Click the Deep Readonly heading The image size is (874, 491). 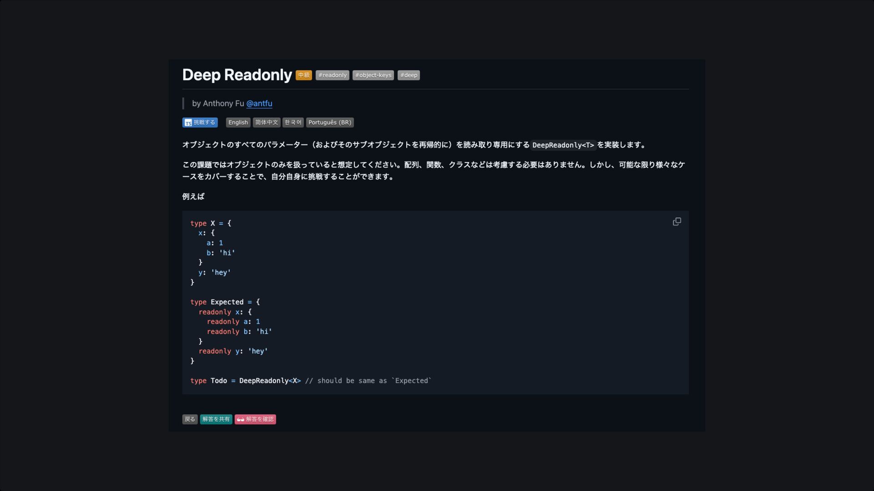(x=237, y=75)
